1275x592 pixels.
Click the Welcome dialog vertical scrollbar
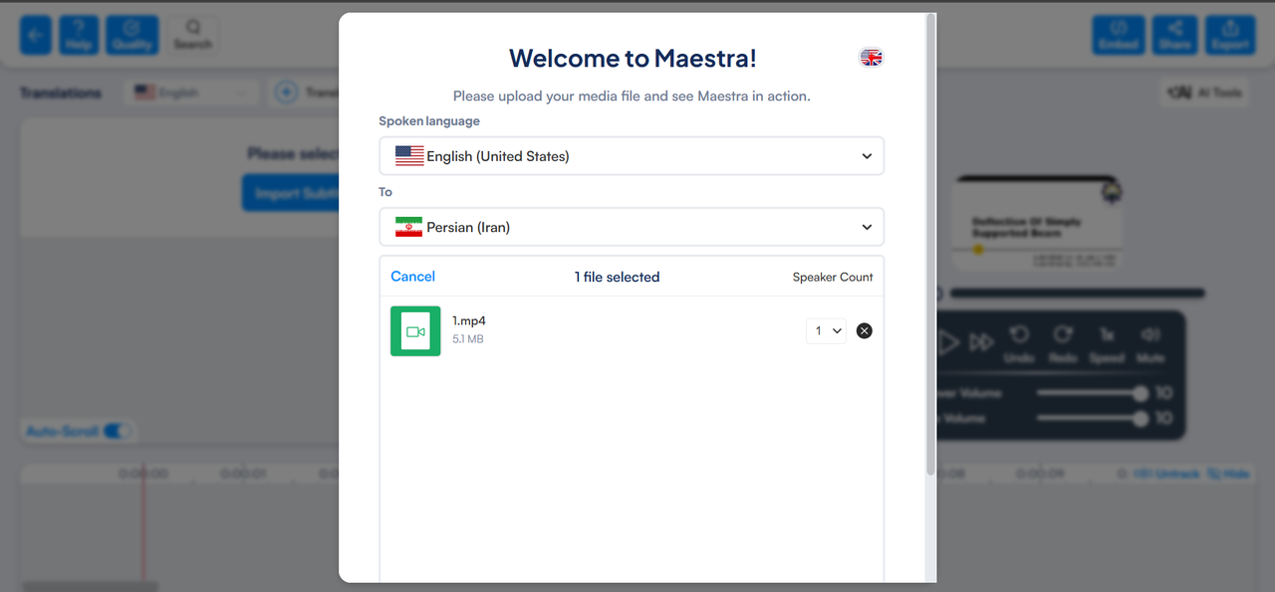[931, 244]
